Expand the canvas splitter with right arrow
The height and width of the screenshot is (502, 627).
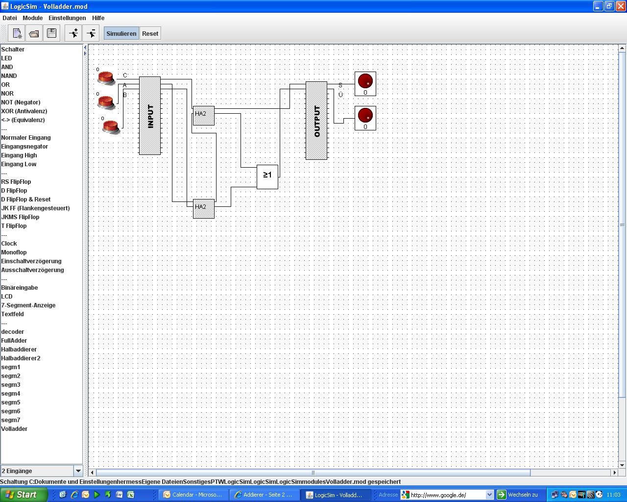tap(85, 53)
